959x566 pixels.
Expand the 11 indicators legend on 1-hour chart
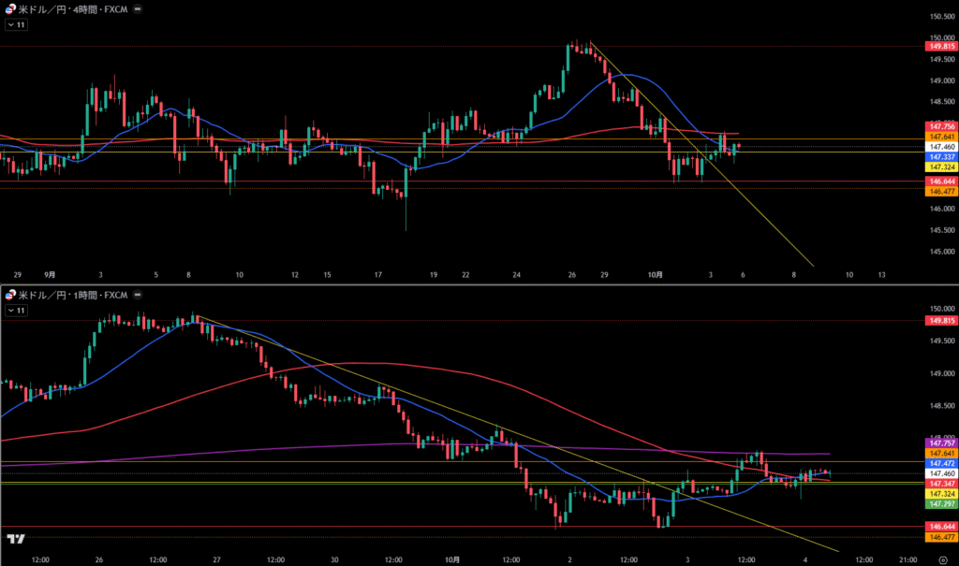pyautogui.click(x=16, y=310)
